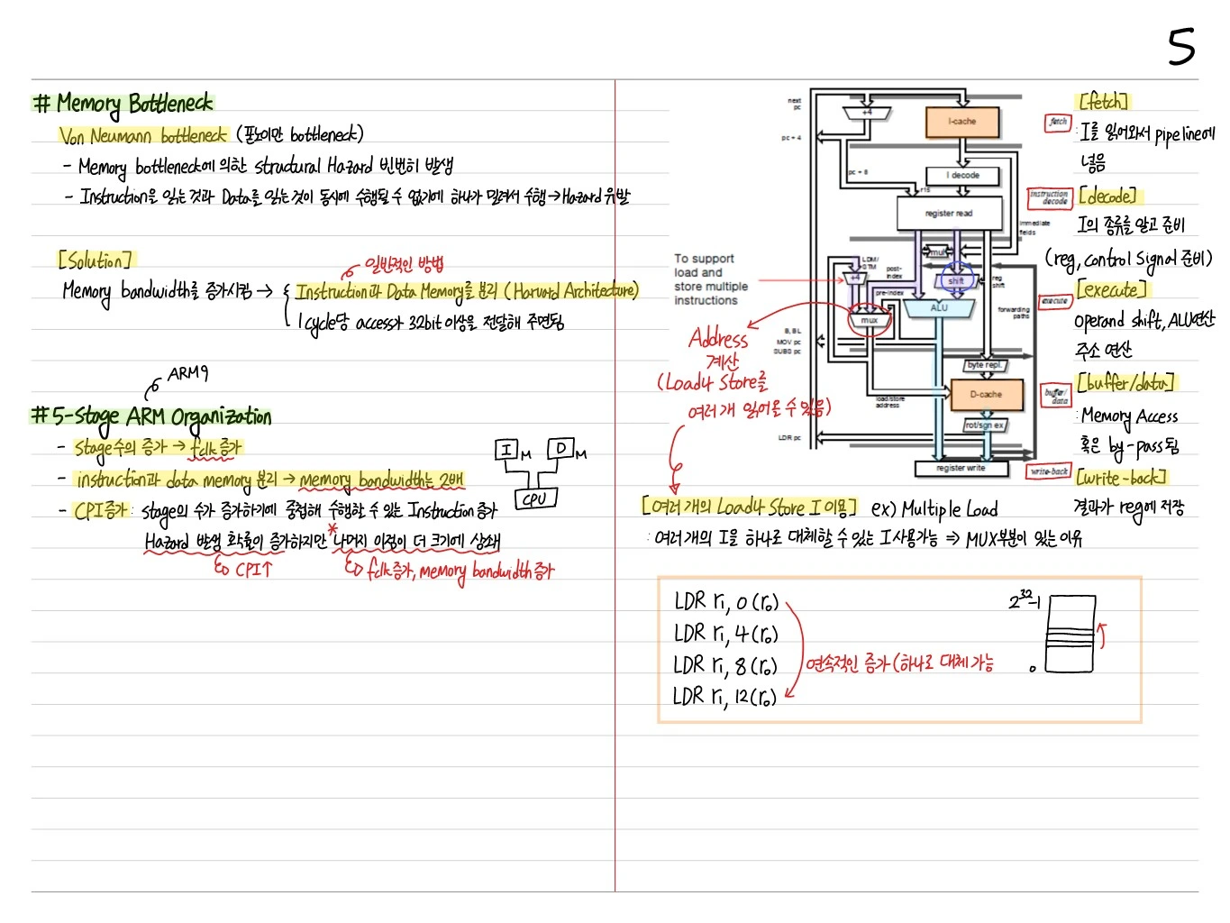This screenshot has height=923, width=1230.
Task: Select the handwritten '[buffer/data]' heading
Action: pos(1125,383)
